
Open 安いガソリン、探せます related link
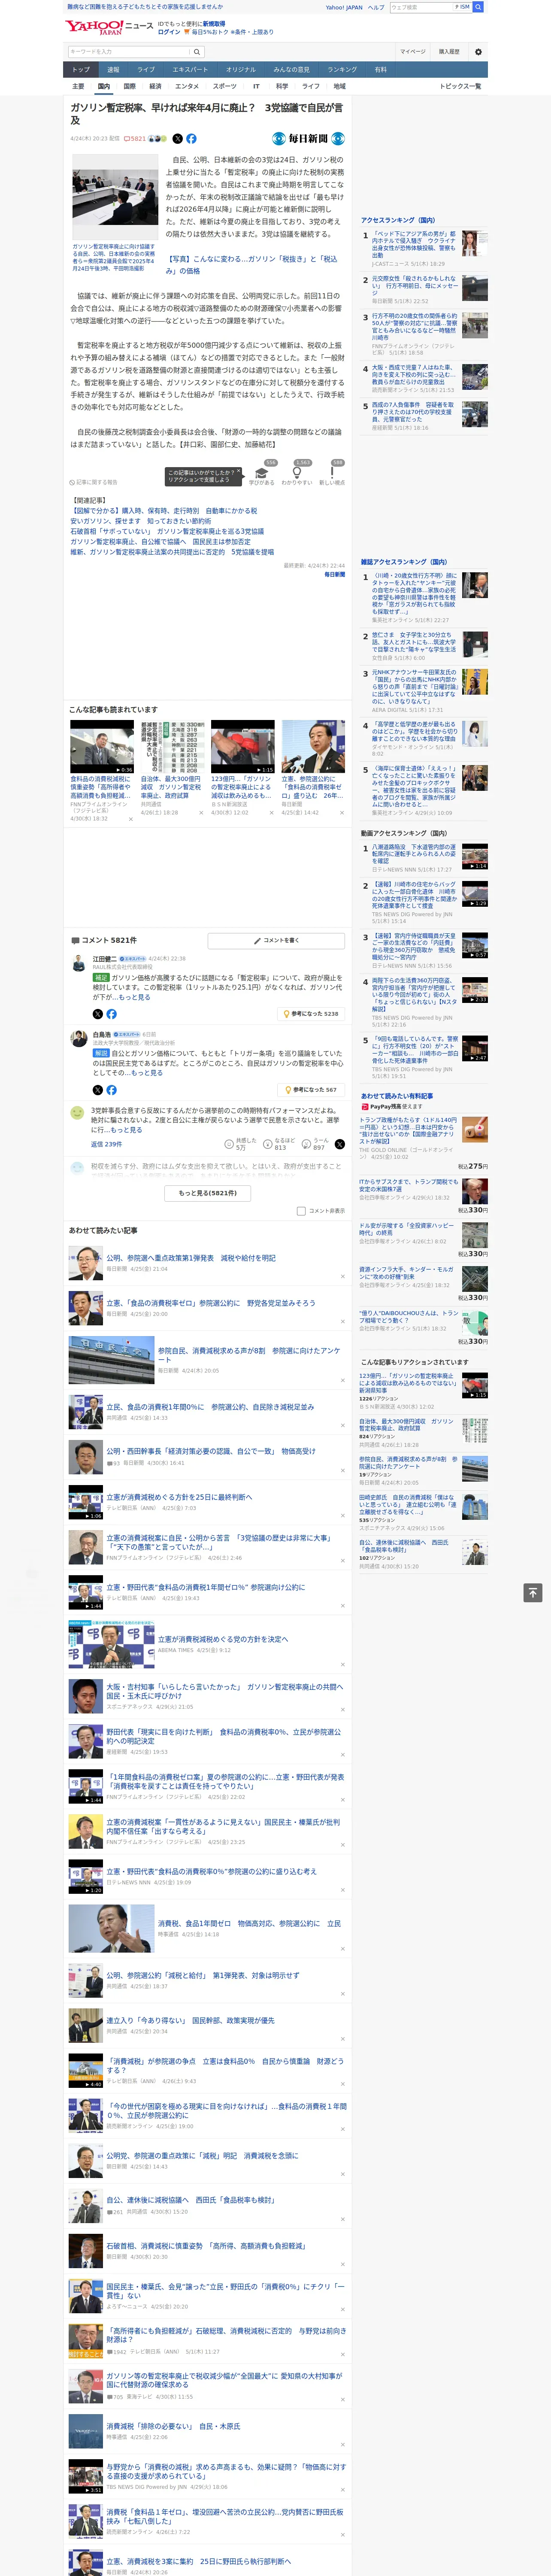[141, 521]
